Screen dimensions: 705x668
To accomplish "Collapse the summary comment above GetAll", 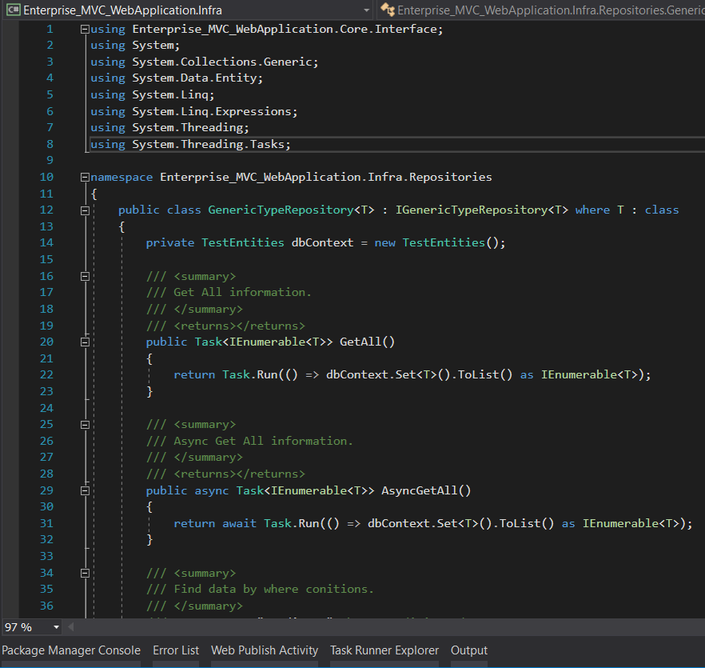I will pyautogui.click(x=85, y=276).
